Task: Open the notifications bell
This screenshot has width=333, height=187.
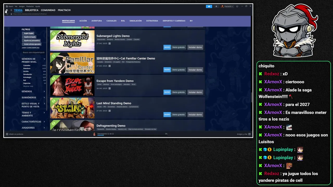Action: [x=216, y=6]
